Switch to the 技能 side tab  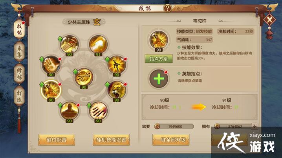pos(19,29)
